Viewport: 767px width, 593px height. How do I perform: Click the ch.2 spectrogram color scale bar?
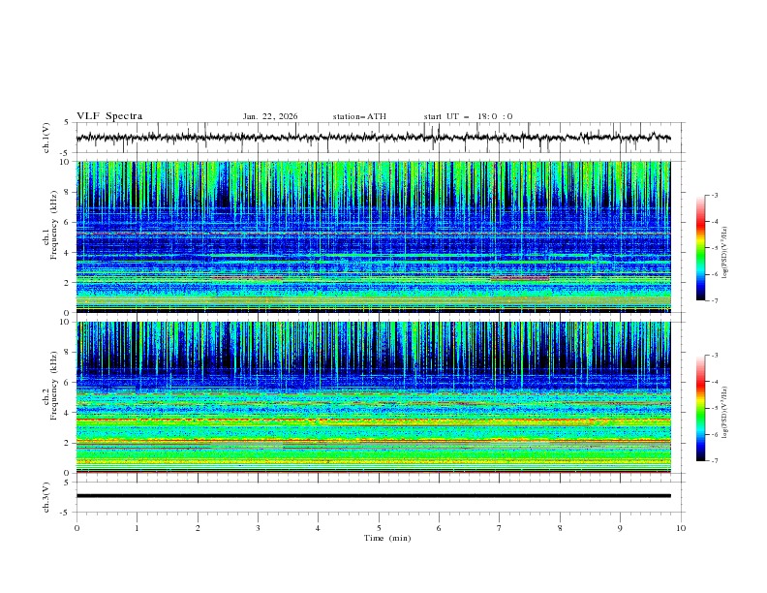tap(700, 408)
